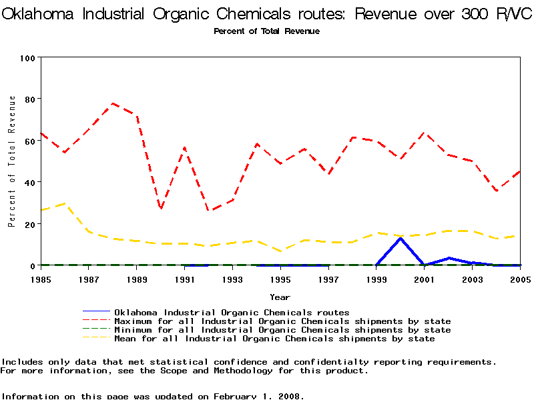Click the 'Maximum for all Industrial Organic Chemicals' legend label
This screenshot has height=400, width=534.
(282, 321)
